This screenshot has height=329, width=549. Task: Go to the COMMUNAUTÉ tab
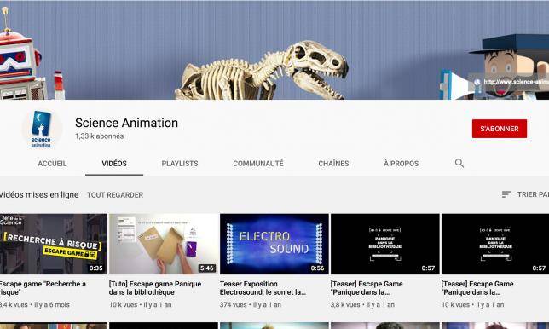[x=258, y=164]
